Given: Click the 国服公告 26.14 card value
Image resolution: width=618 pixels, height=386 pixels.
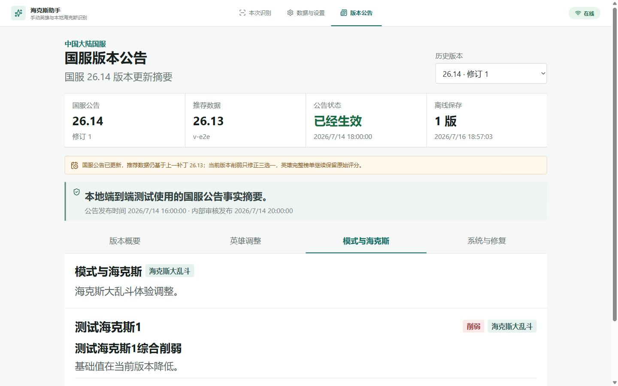Looking at the screenshot, I should (88, 121).
